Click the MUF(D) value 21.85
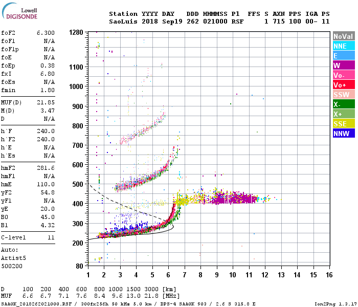Viewport: 358px width, 307px height. point(46,102)
